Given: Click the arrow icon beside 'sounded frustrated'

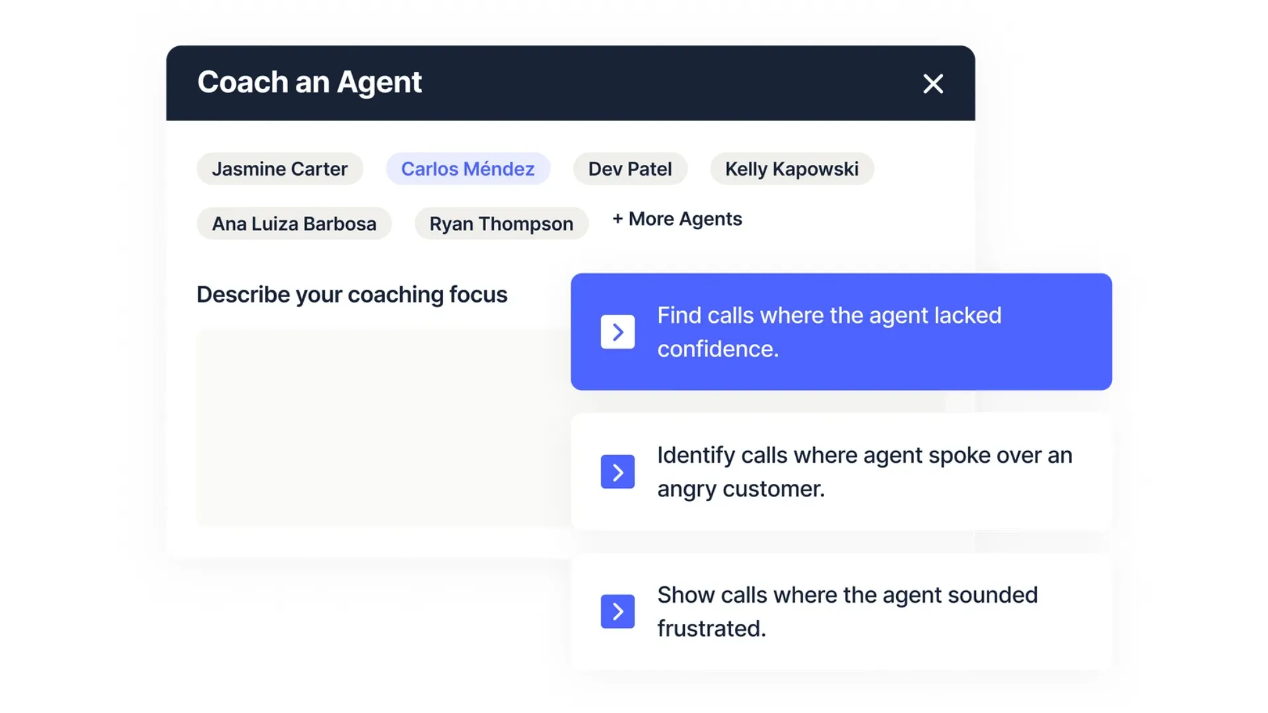Looking at the screenshot, I should (x=617, y=611).
